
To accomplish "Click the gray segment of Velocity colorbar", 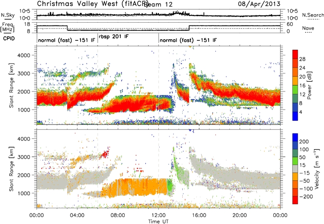I will click(x=295, y=169).
